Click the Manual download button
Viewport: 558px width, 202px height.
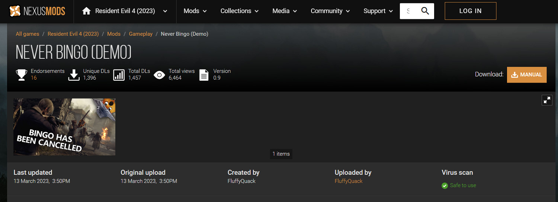(x=526, y=75)
